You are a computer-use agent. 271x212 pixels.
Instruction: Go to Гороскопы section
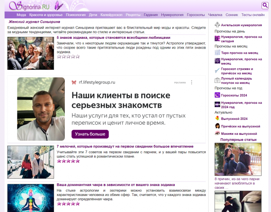[x=196, y=15]
